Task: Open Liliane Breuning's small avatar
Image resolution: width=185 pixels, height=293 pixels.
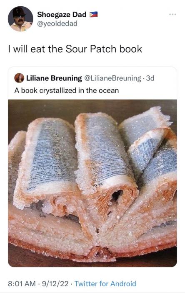Action: coord(19,78)
